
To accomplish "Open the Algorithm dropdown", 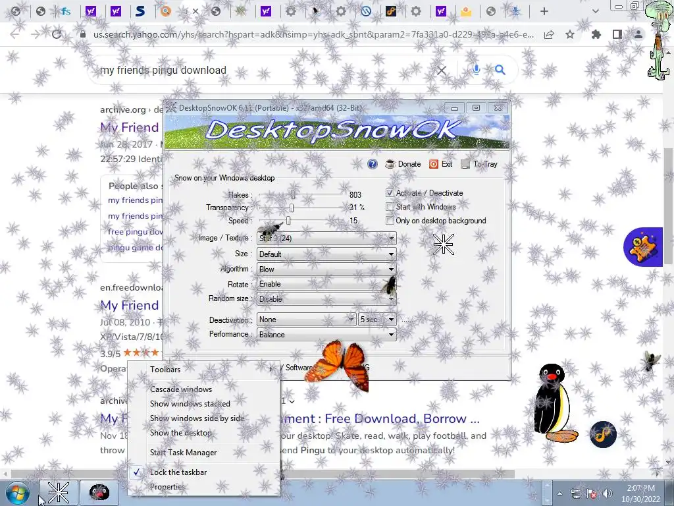I will (326, 269).
